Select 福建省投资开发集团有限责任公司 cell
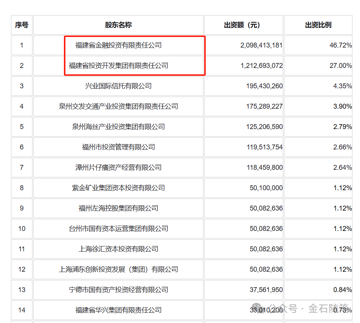The image size is (360, 323). [118, 66]
